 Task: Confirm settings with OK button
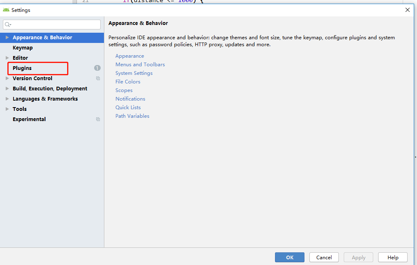click(290, 257)
